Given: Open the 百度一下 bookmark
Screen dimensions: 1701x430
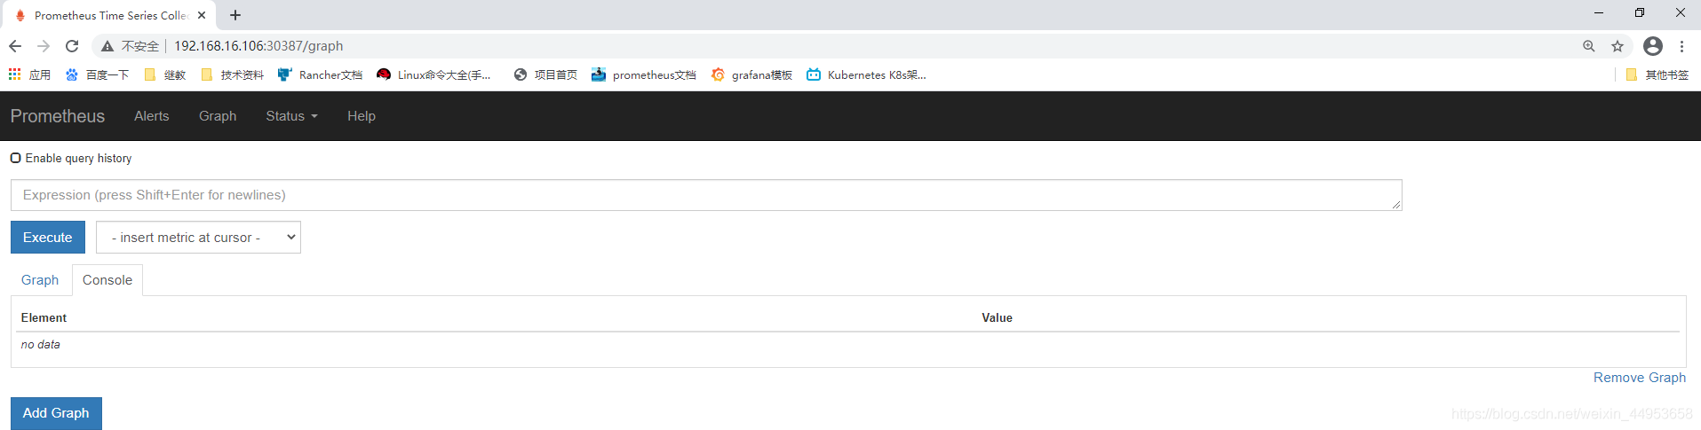Looking at the screenshot, I should pyautogui.click(x=97, y=74).
